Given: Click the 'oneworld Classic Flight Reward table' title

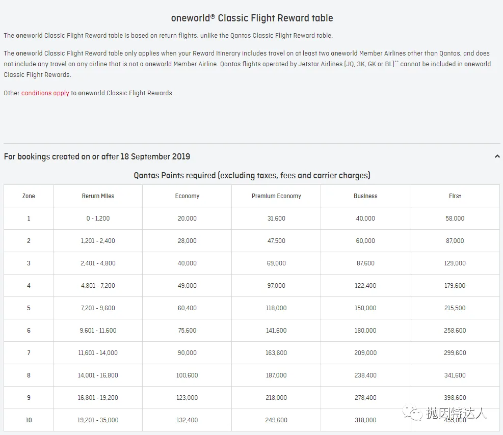Looking at the screenshot, I should [252, 18].
